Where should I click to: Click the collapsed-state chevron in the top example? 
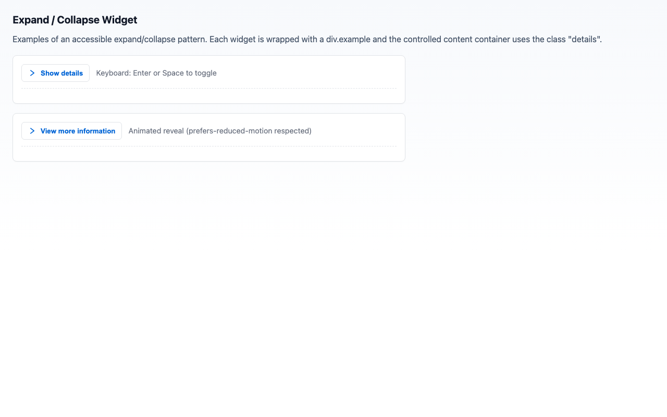tap(32, 73)
